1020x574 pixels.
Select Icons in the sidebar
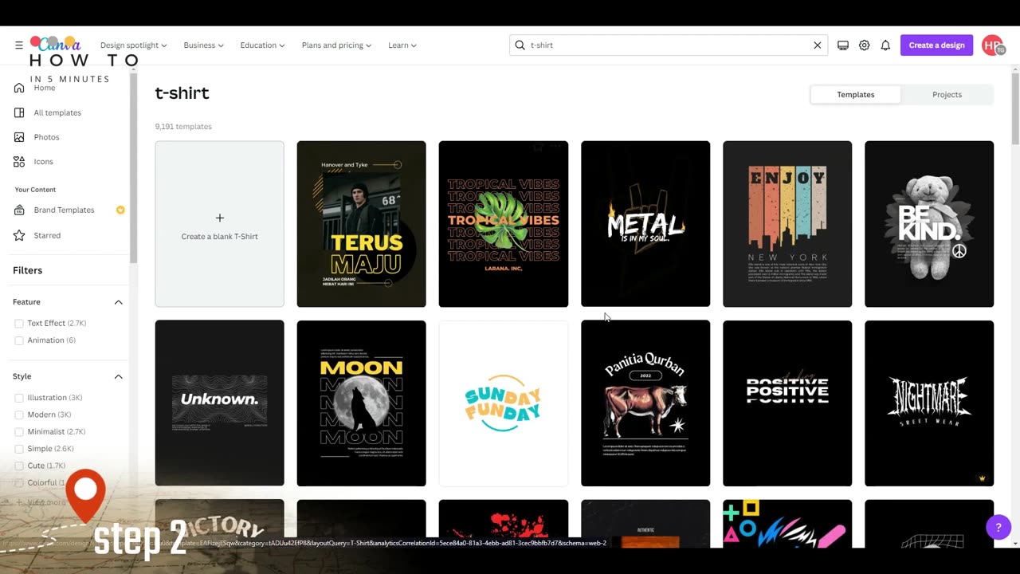(43, 161)
